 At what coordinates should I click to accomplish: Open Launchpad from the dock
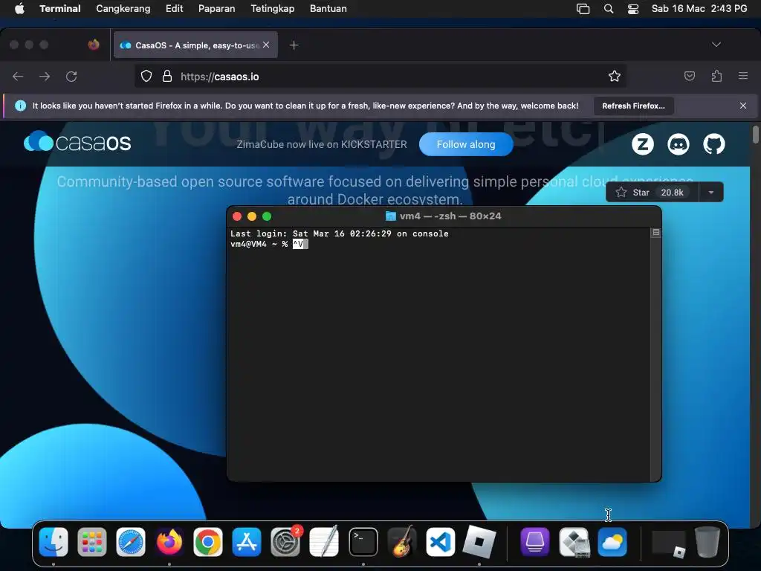click(x=91, y=542)
